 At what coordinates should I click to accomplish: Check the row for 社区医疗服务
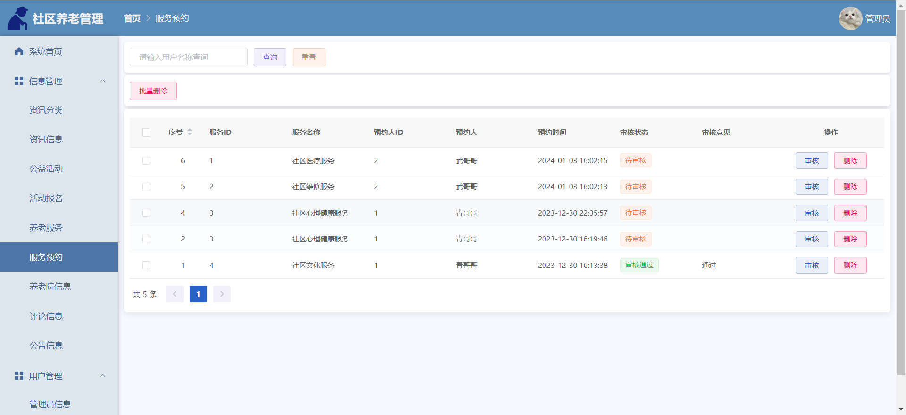pos(146,161)
